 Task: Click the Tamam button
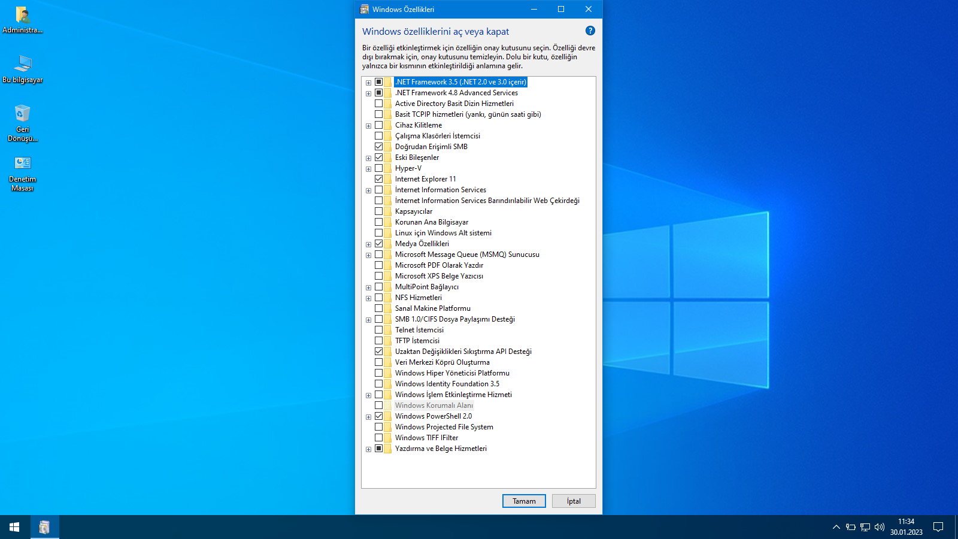(523, 501)
